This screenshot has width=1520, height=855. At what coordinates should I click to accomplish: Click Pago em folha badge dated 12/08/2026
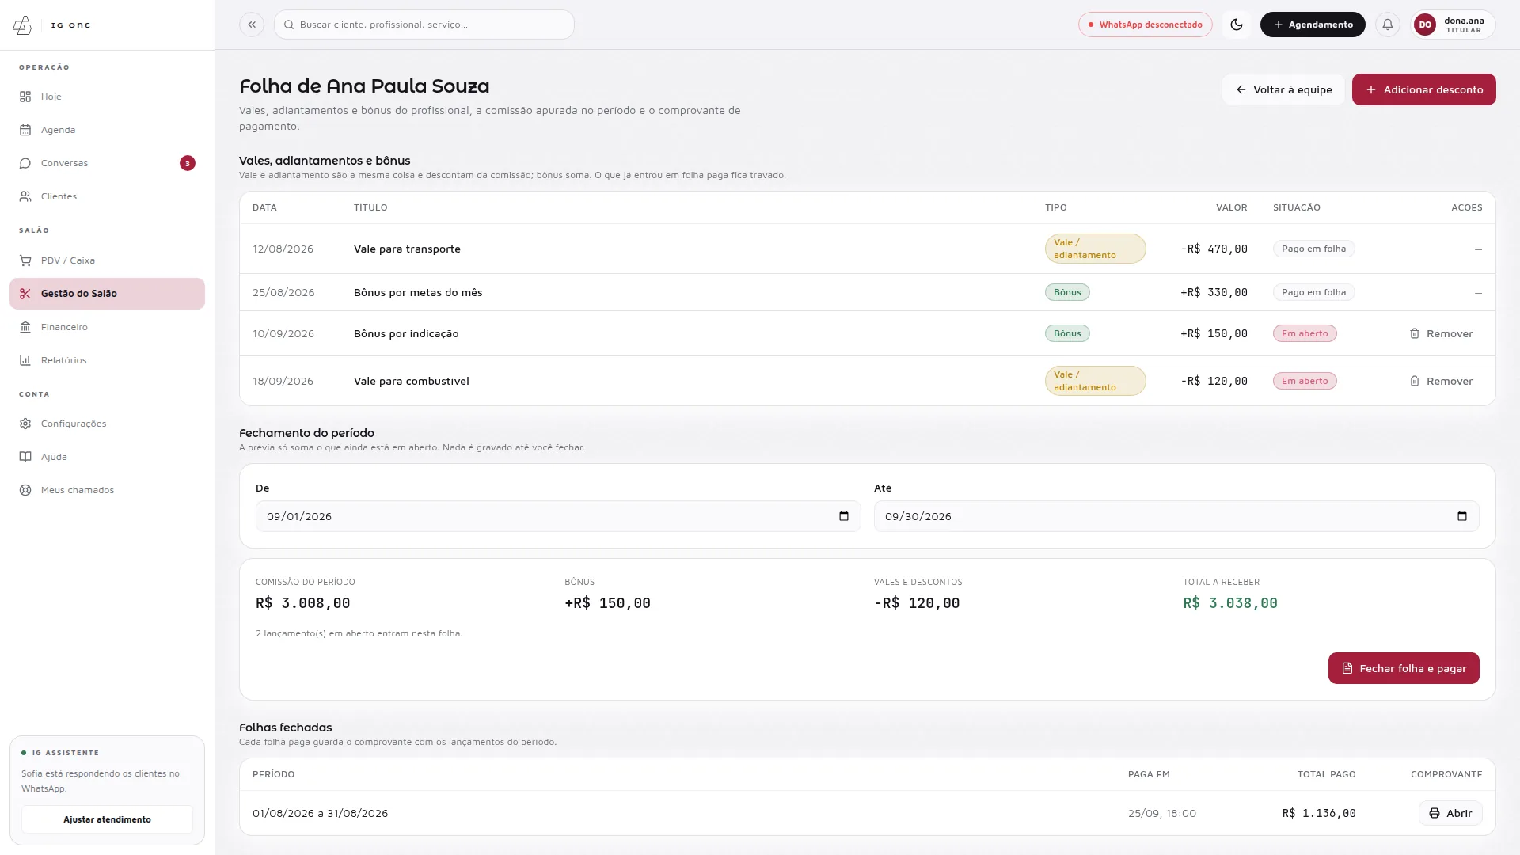click(1314, 249)
